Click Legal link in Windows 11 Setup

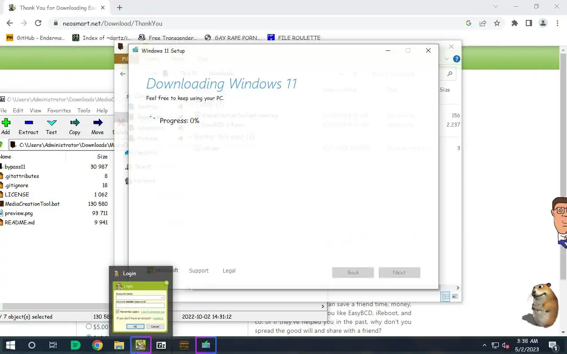click(229, 270)
